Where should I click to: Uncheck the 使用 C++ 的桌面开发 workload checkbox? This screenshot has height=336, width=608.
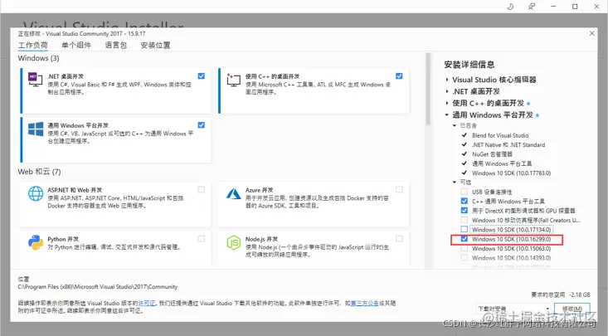[399, 76]
